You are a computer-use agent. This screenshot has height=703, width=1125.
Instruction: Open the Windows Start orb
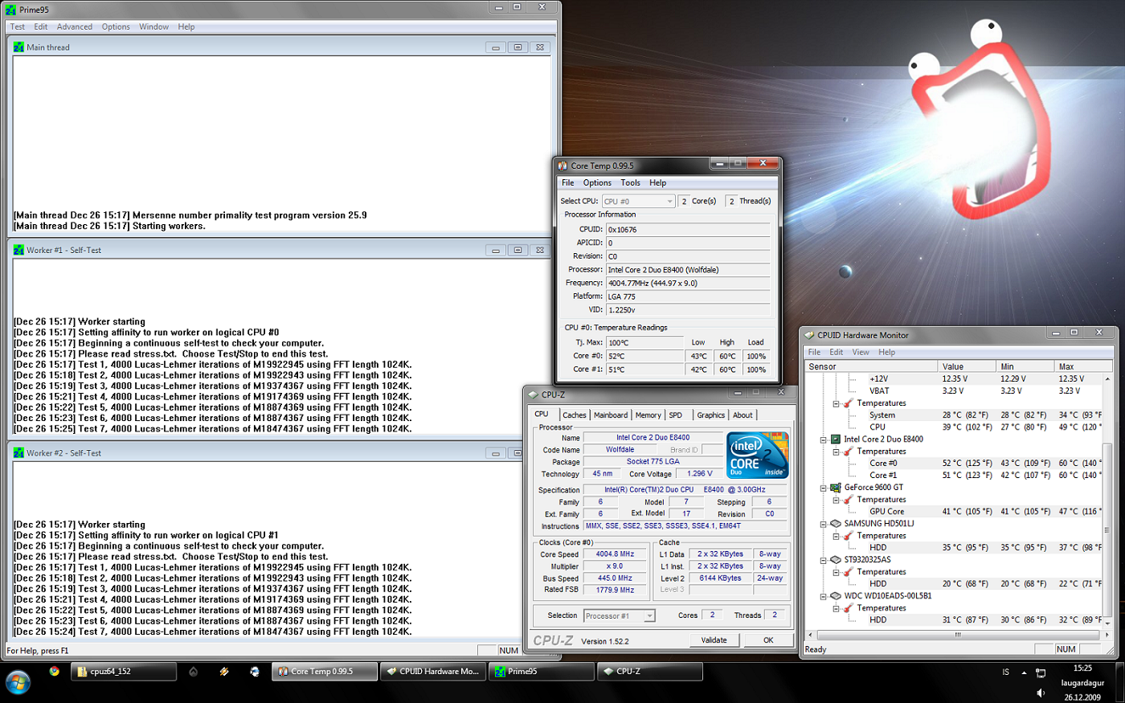(18, 681)
